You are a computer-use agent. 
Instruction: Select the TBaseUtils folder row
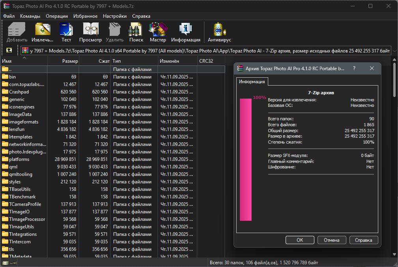(112, 189)
